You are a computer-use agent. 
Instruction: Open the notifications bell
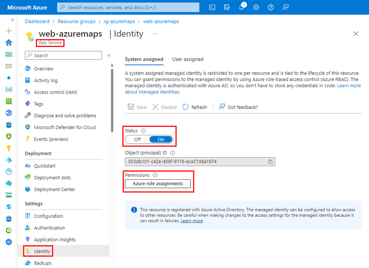point(242,7)
